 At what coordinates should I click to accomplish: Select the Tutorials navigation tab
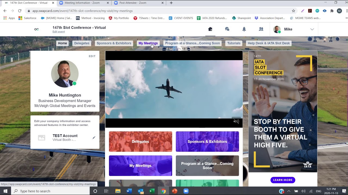pos(234,43)
